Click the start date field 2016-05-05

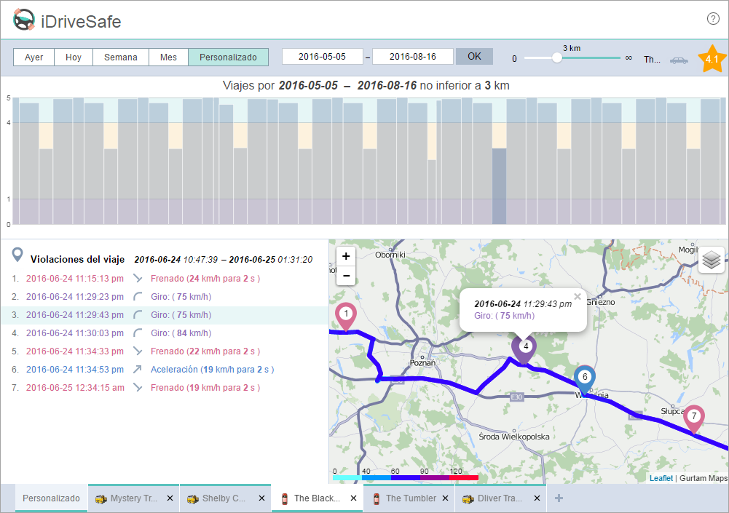point(323,57)
